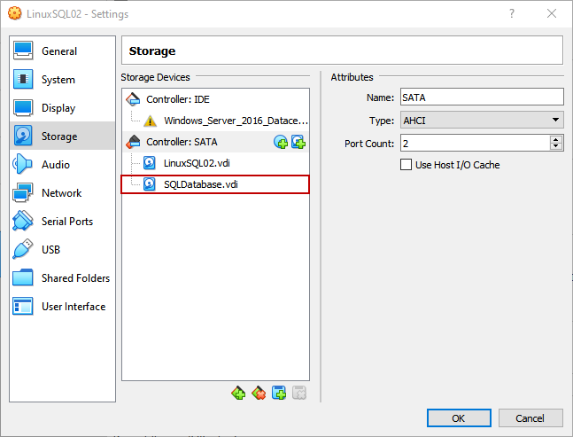
Task: Open the Shared Folders settings category
Action: [75, 278]
